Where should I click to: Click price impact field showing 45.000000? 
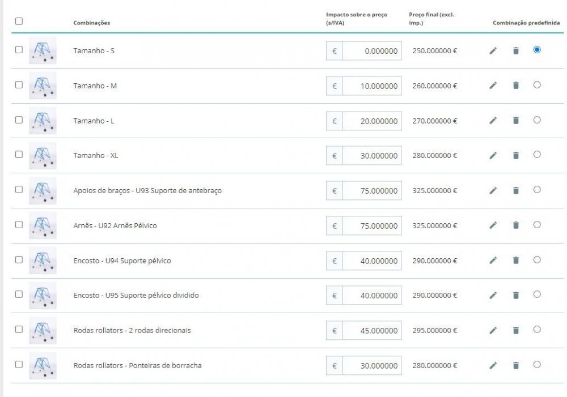tap(372, 331)
